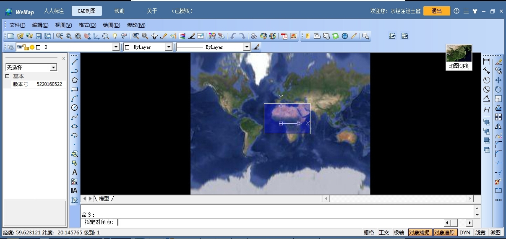Select the Erase tool
Image resolution: width=506 pixels, height=239 pixels.
click(498, 62)
